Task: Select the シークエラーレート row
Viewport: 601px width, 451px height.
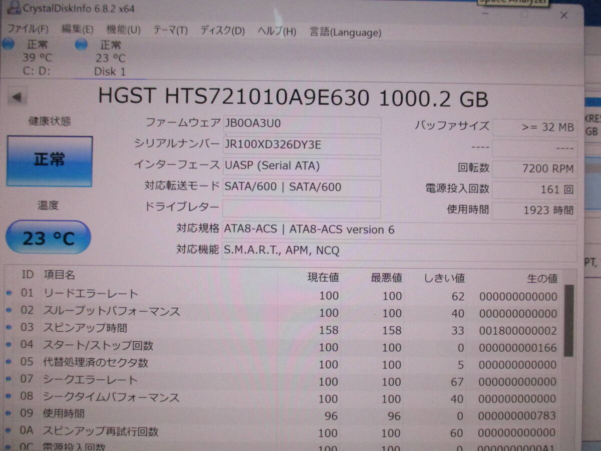Action: tap(283, 381)
